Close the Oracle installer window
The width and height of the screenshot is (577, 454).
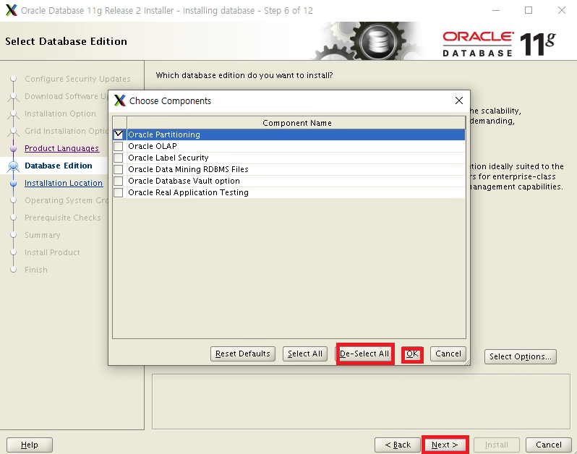pyautogui.click(x=562, y=10)
